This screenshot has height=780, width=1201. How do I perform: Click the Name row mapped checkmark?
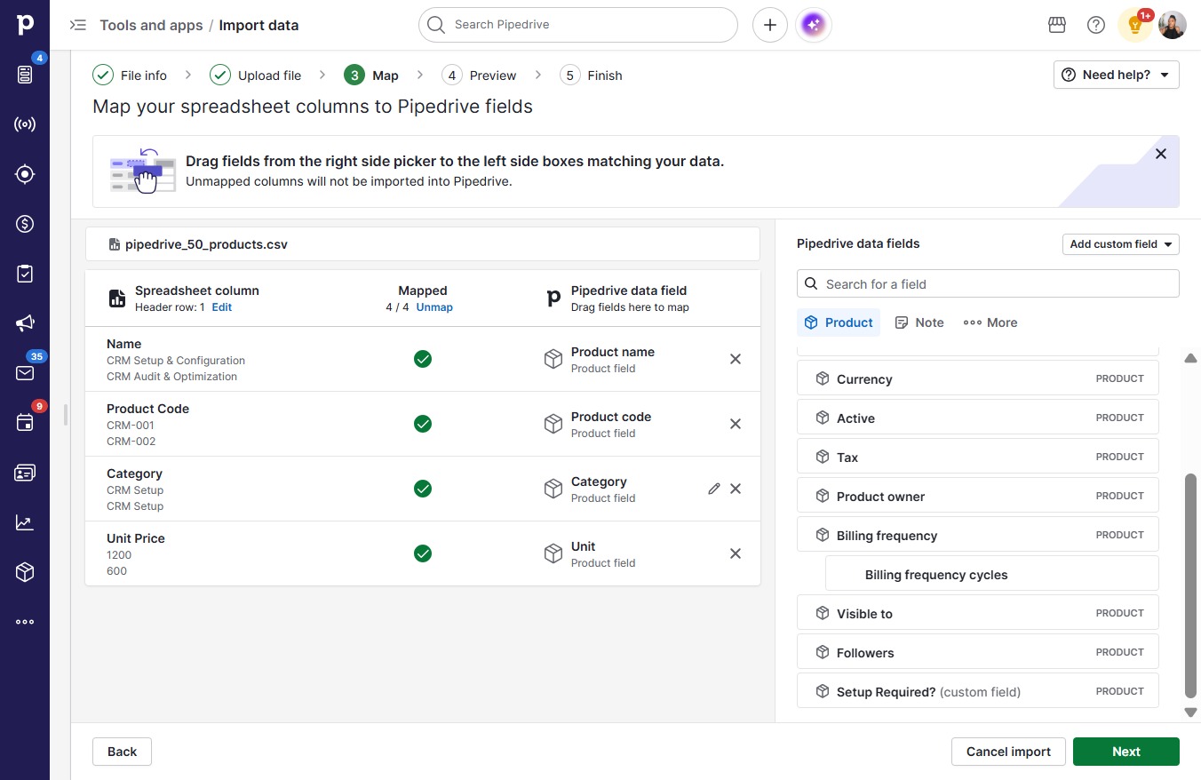(423, 359)
